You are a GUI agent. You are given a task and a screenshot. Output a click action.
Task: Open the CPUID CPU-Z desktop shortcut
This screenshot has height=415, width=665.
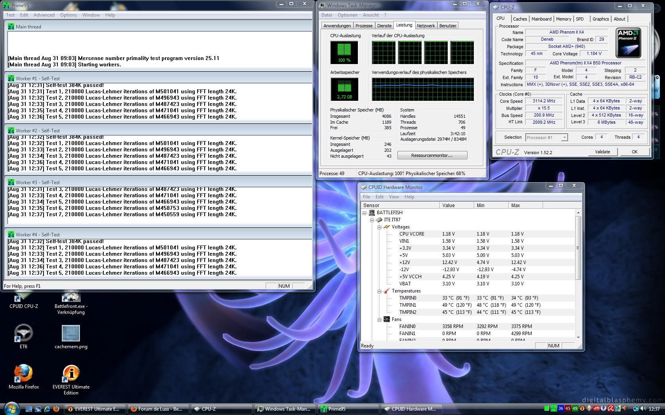(x=23, y=300)
